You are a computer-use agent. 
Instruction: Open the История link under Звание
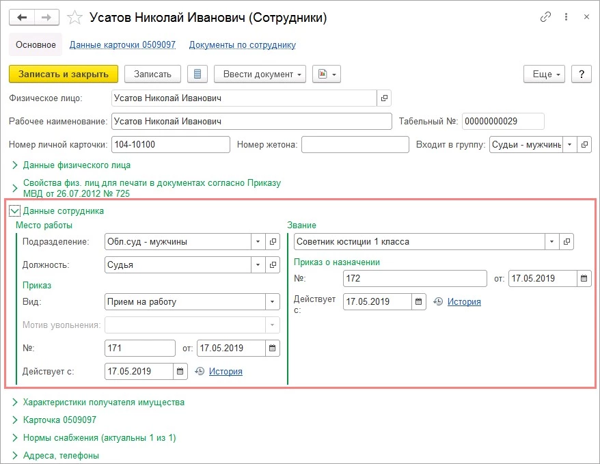(464, 301)
